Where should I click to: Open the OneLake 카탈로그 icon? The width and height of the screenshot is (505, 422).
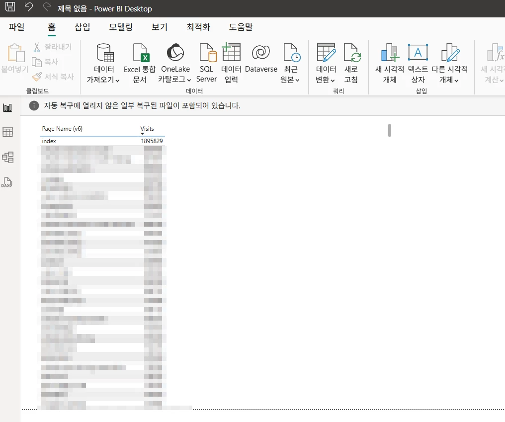(x=175, y=52)
